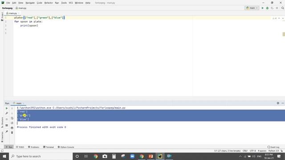Run the main configuration from the toolbar
Viewport: 285px width, 160px height.
pos(262,8)
